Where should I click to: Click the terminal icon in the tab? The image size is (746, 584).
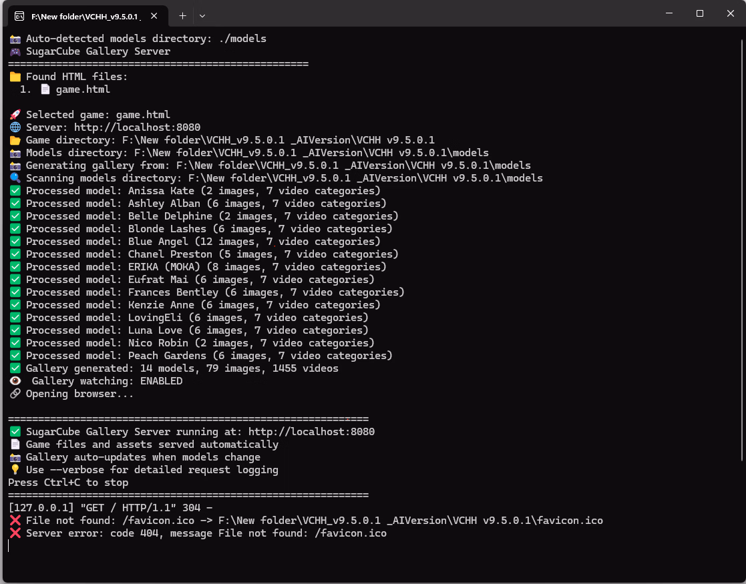19,17
